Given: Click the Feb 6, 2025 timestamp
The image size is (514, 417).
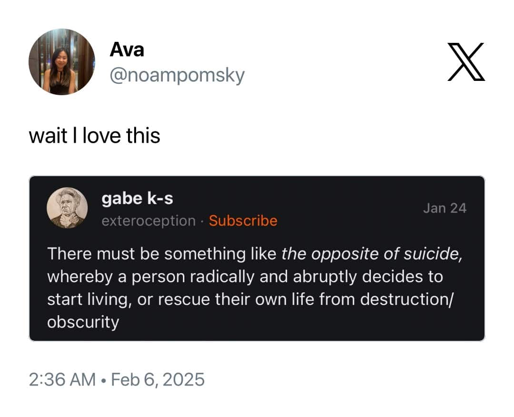Looking at the screenshot, I should pos(157,380).
